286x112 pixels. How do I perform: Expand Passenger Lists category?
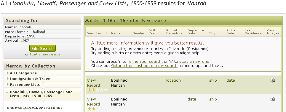pos(25,85)
